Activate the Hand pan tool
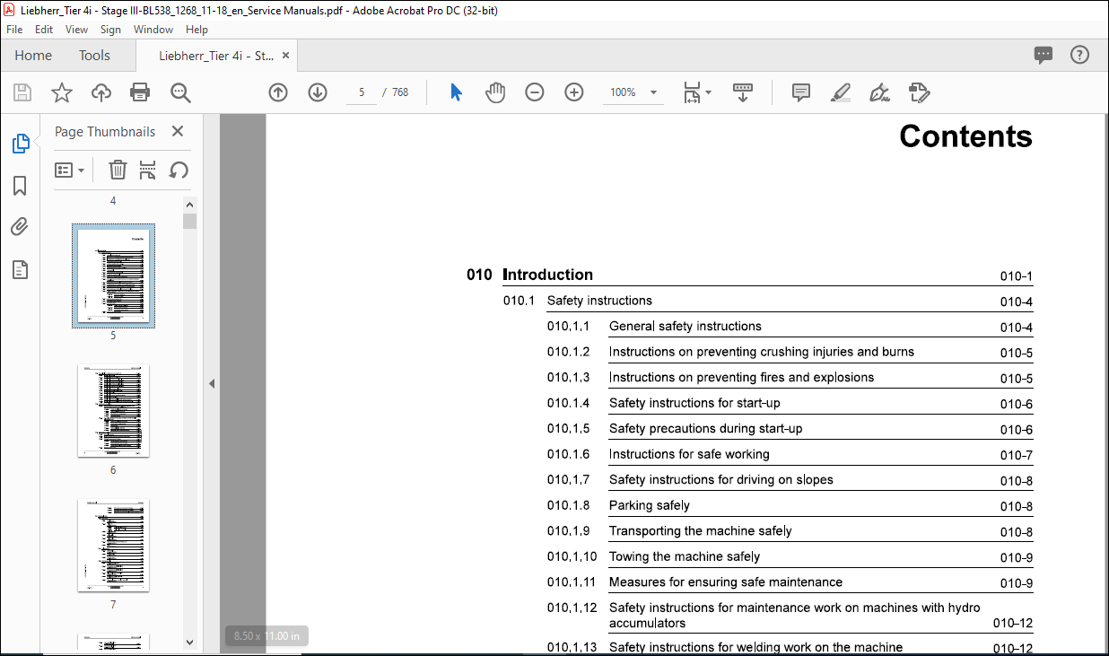Screen dimensions: 1109x656 point(495,92)
